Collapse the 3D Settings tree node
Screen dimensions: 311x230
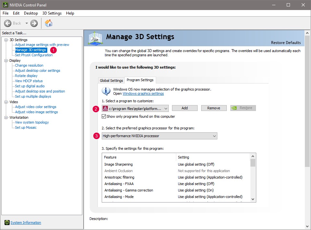pos(6,40)
